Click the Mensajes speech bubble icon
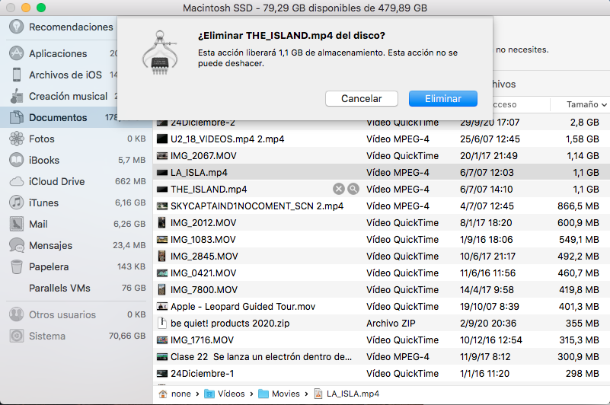This screenshot has height=405, width=610. (x=16, y=245)
